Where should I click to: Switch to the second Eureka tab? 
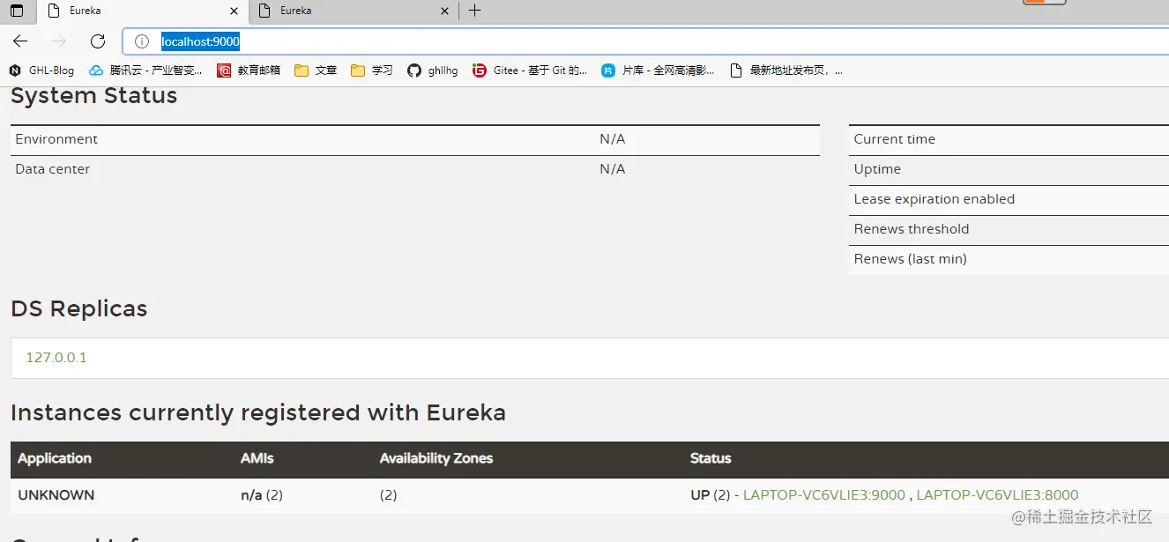pyautogui.click(x=353, y=11)
